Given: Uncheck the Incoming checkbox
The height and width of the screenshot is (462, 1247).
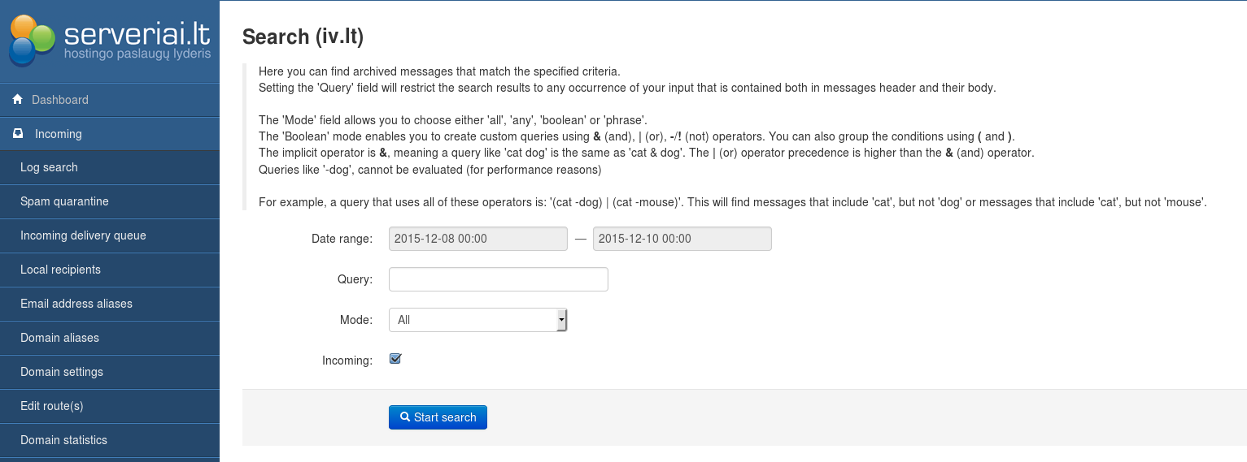Looking at the screenshot, I should point(395,359).
